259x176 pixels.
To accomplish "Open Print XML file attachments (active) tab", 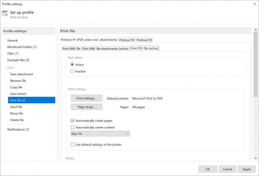I will point(105,49).
